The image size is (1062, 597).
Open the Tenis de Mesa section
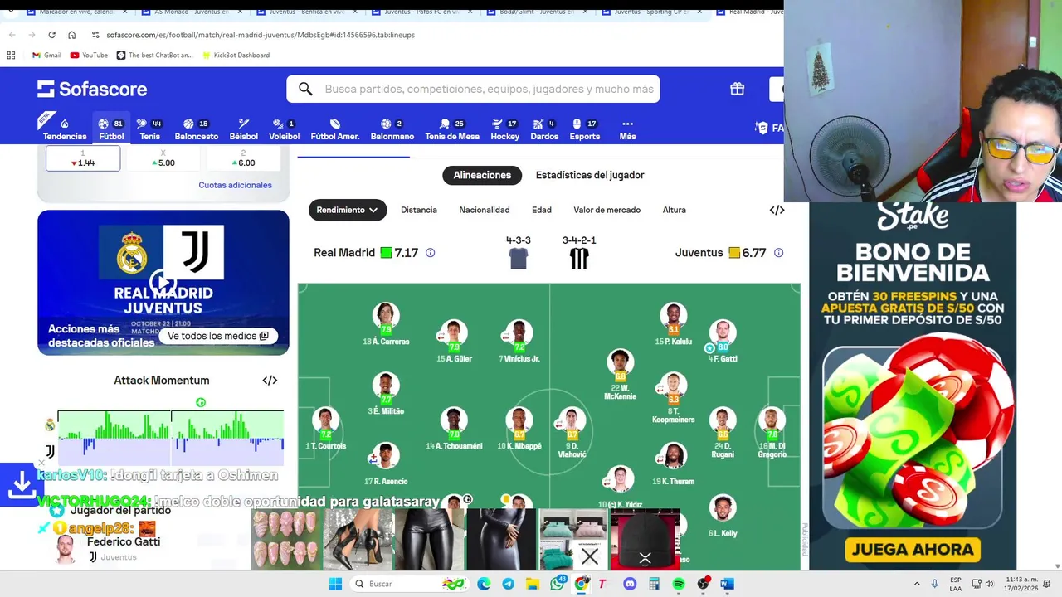[452, 129]
